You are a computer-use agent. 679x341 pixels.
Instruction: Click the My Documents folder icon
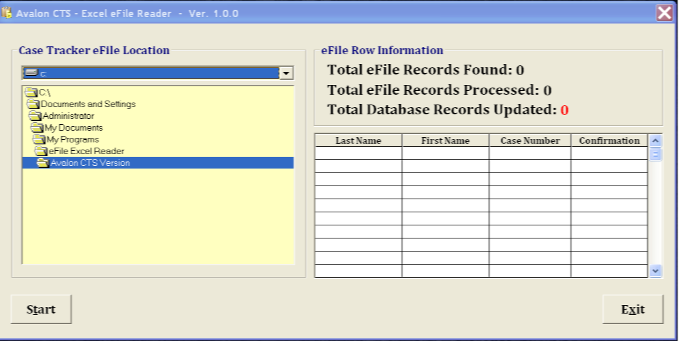coord(37,127)
